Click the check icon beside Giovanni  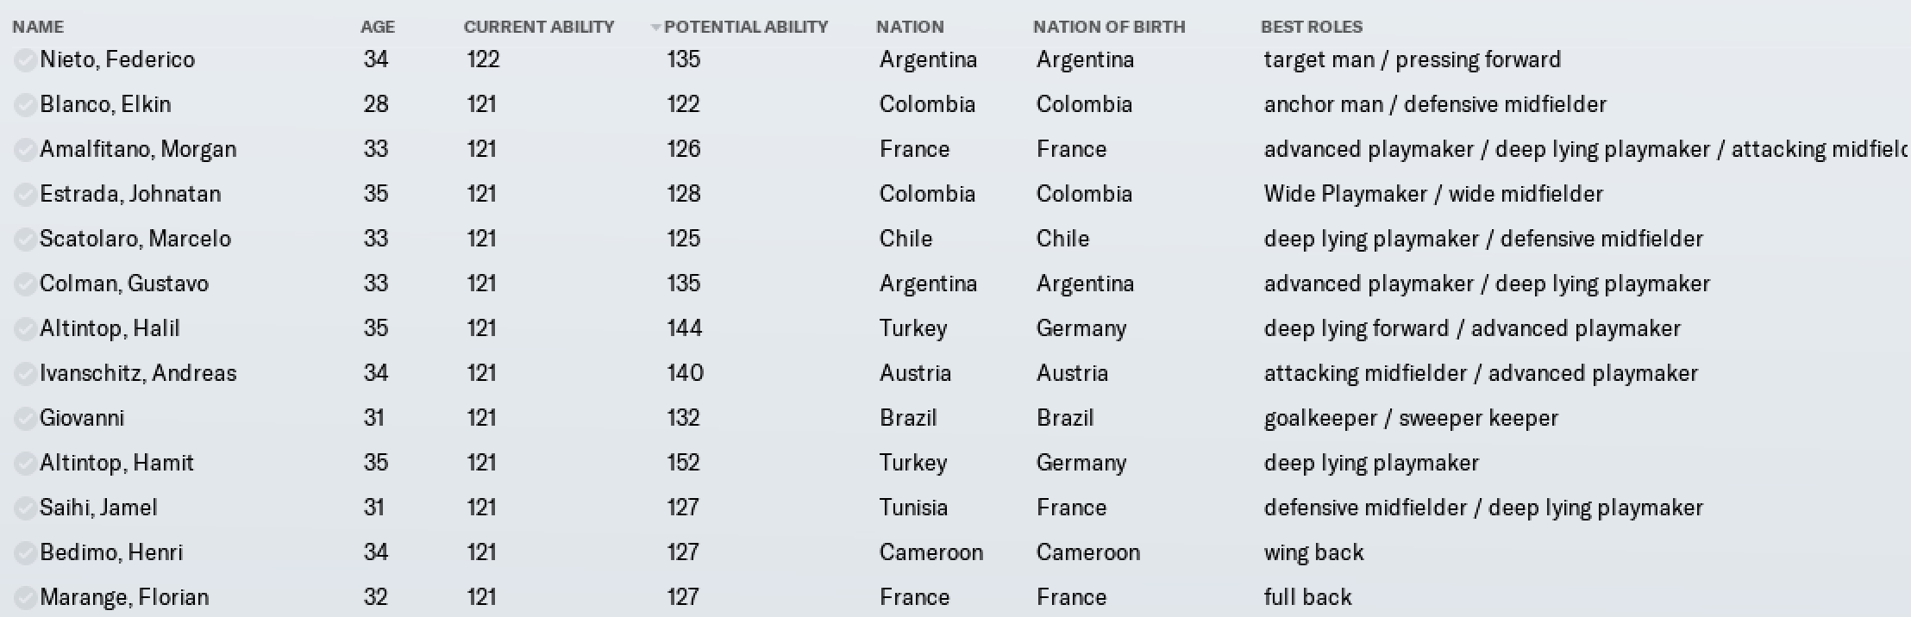tap(25, 418)
